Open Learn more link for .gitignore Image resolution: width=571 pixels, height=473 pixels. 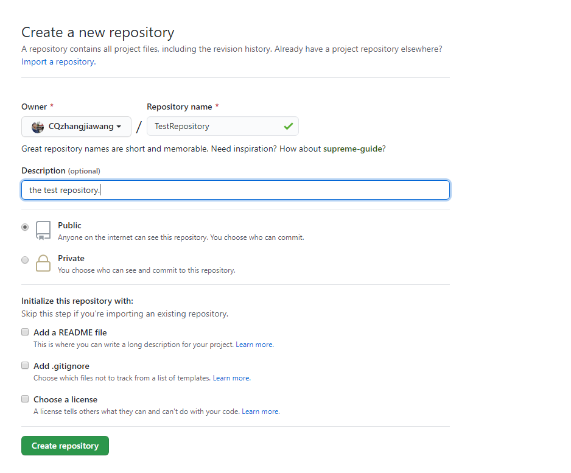coord(231,378)
